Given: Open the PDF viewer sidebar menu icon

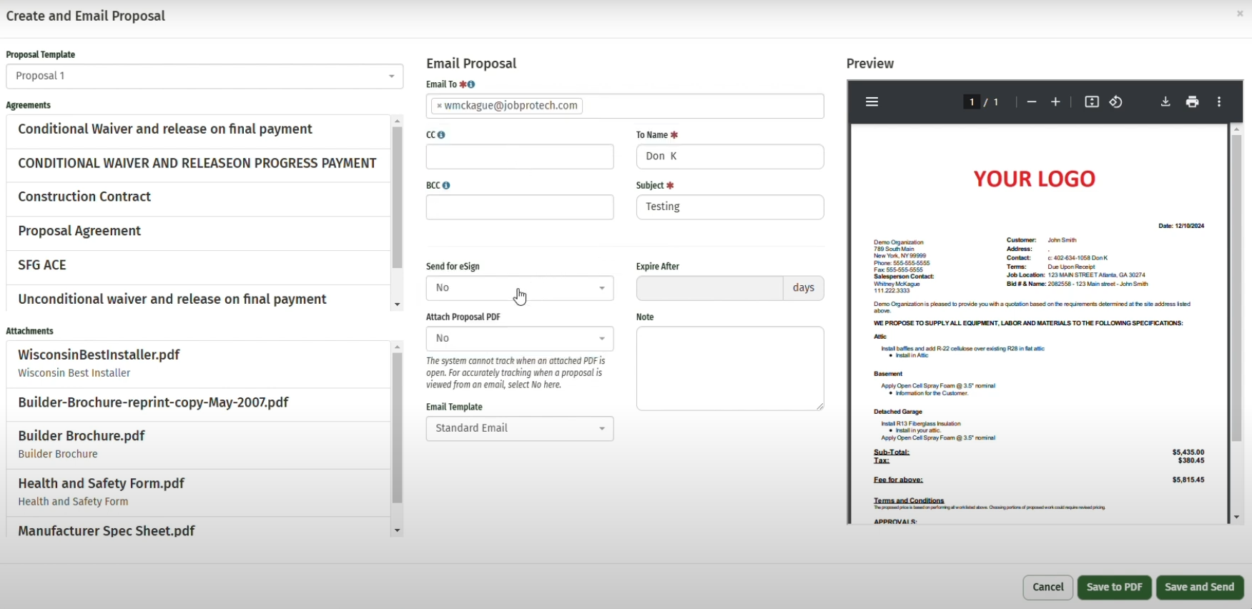Looking at the screenshot, I should pos(872,102).
